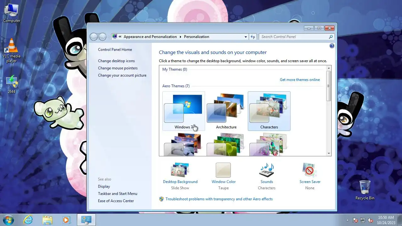This screenshot has width=402, height=226.
Task: Open Ease of Access Center link
Action: tap(116, 201)
